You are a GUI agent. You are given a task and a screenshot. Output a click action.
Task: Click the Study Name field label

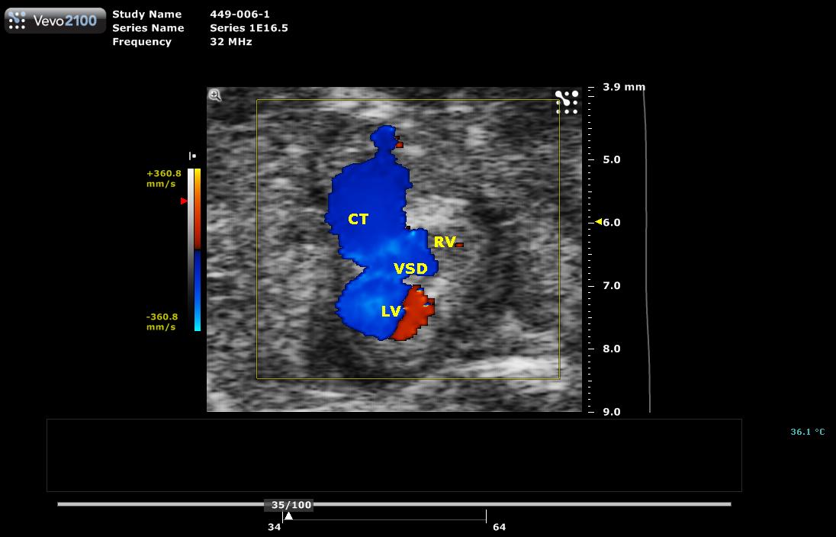(x=146, y=14)
